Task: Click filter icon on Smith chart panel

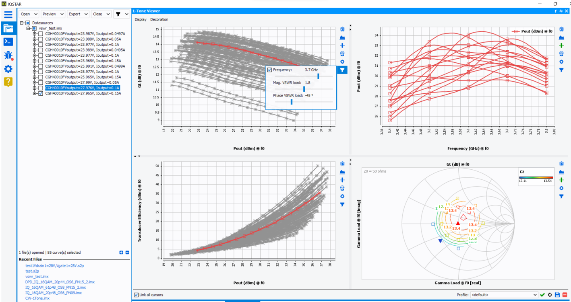Action: [561, 196]
